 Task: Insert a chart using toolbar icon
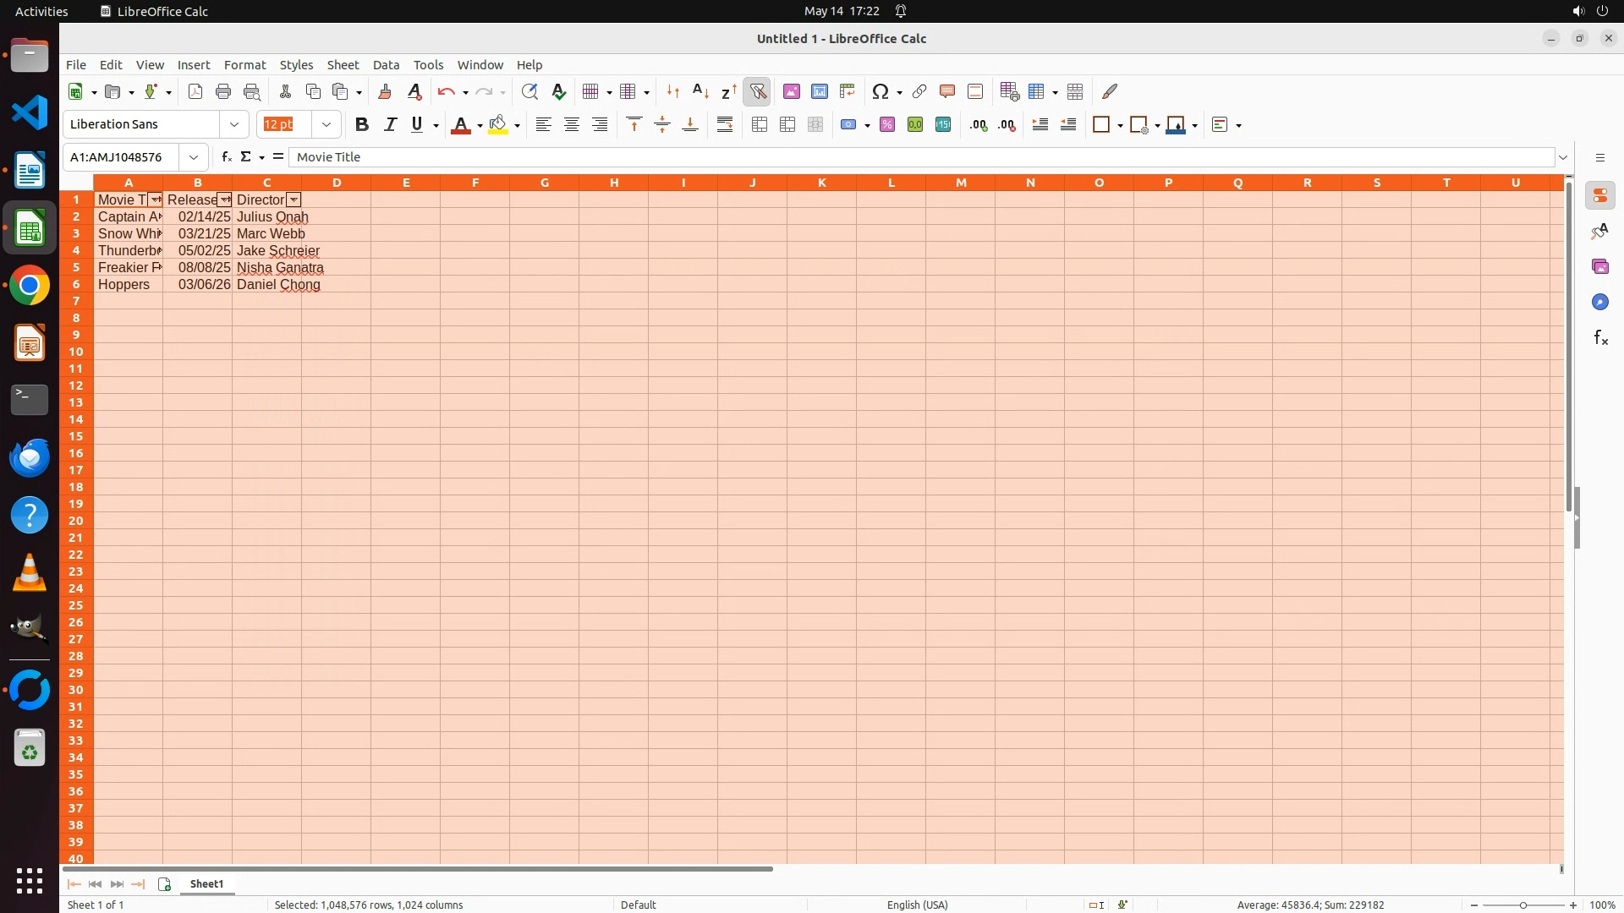pyautogui.click(x=819, y=91)
